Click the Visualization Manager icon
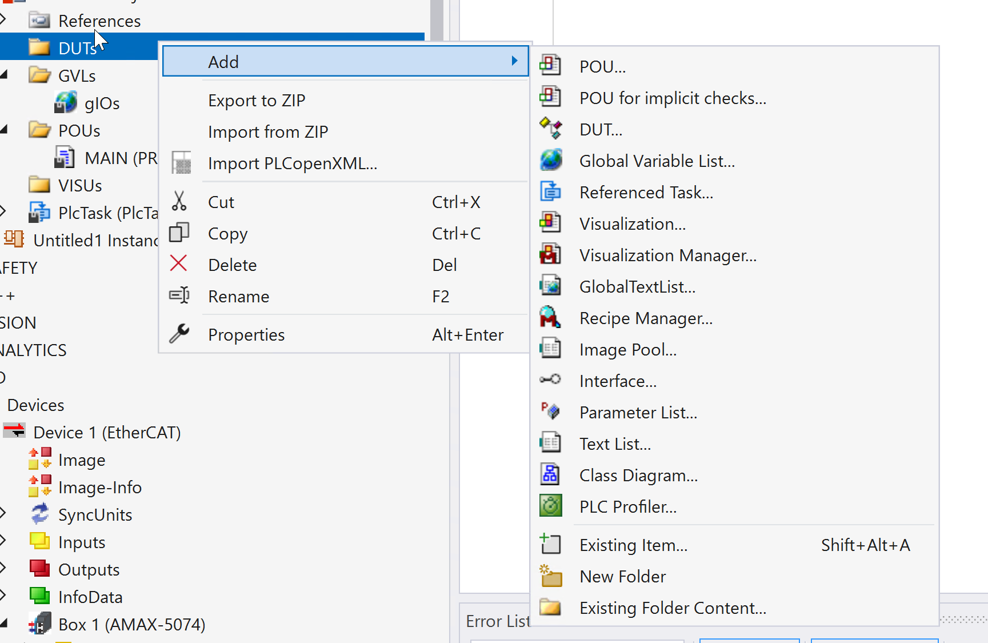 (550, 255)
